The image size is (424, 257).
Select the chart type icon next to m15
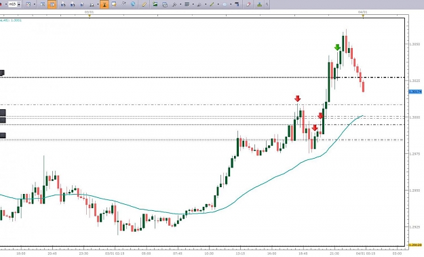tap(28, 4)
